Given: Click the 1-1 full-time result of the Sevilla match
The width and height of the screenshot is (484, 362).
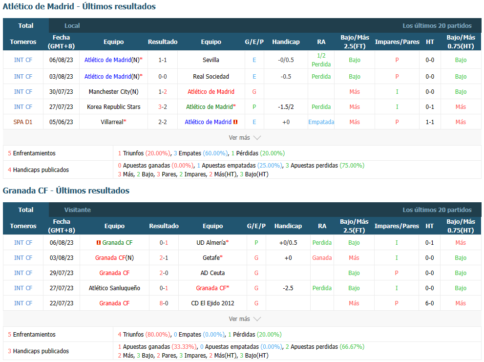Looking at the screenshot, I should pyautogui.click(x=163, y=60).
